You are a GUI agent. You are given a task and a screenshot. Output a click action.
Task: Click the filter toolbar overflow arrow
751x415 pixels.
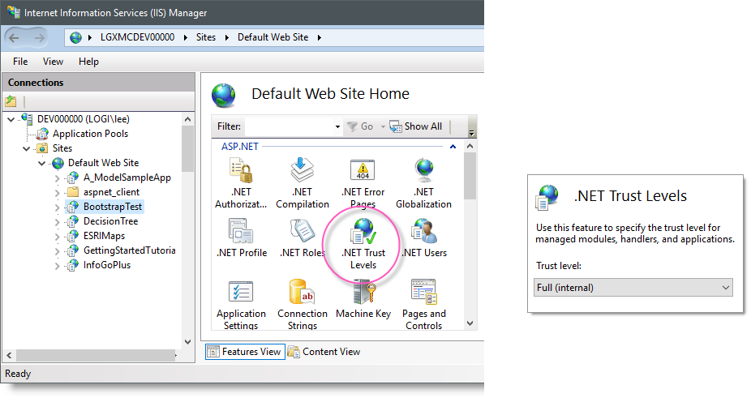pyautogui.click(x=471, y=133)
